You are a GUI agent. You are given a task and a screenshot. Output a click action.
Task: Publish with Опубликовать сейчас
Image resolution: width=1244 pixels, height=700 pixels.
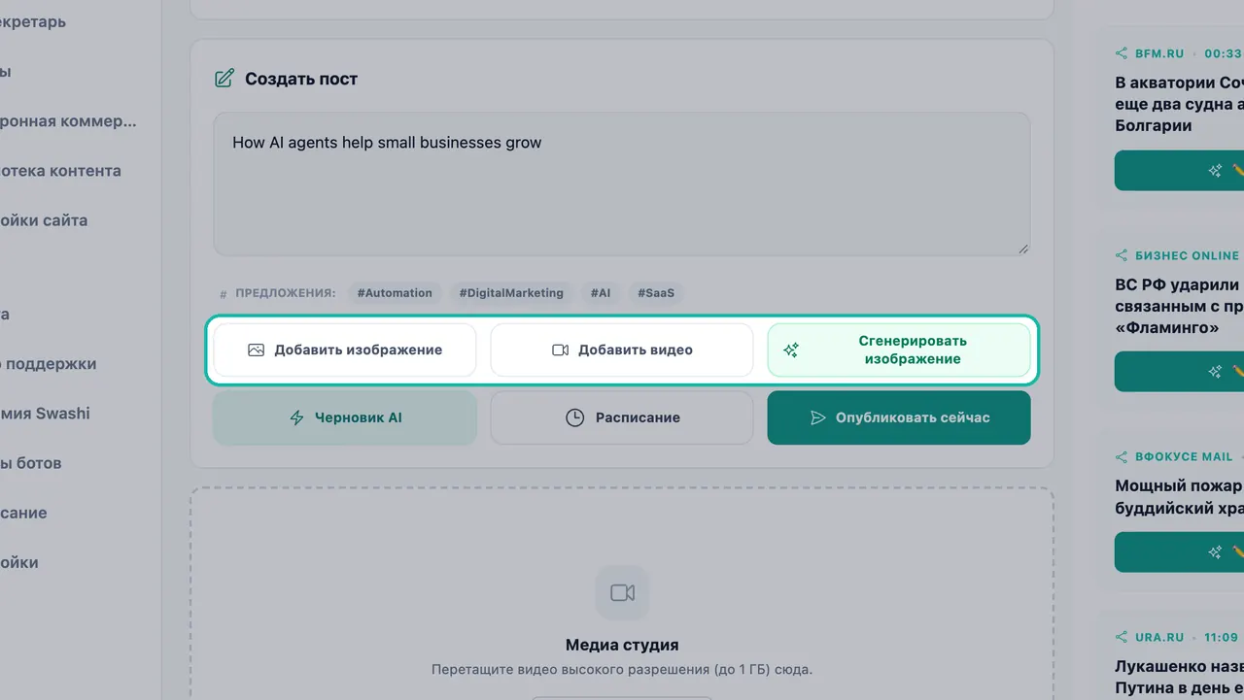click(899, 417)
